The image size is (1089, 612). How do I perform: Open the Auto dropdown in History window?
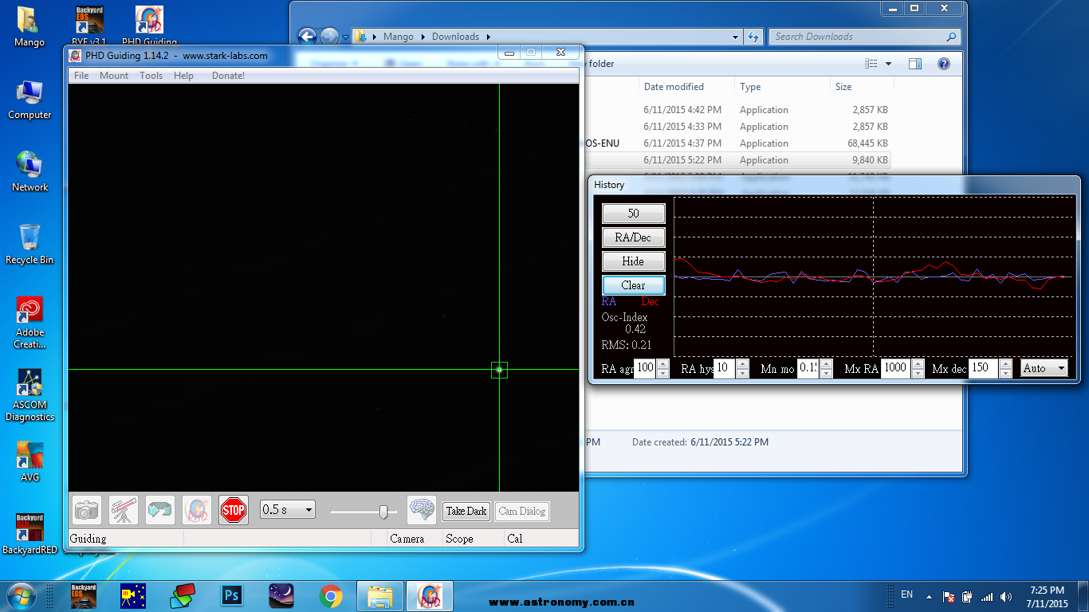pyautogui.click(x=1044, y=368)
